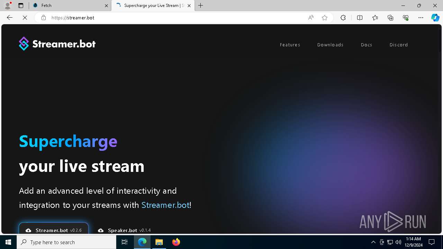The width and height of the screenshot is (443, 249).
Task: Open the browser profile avatar
Action: 8,6
